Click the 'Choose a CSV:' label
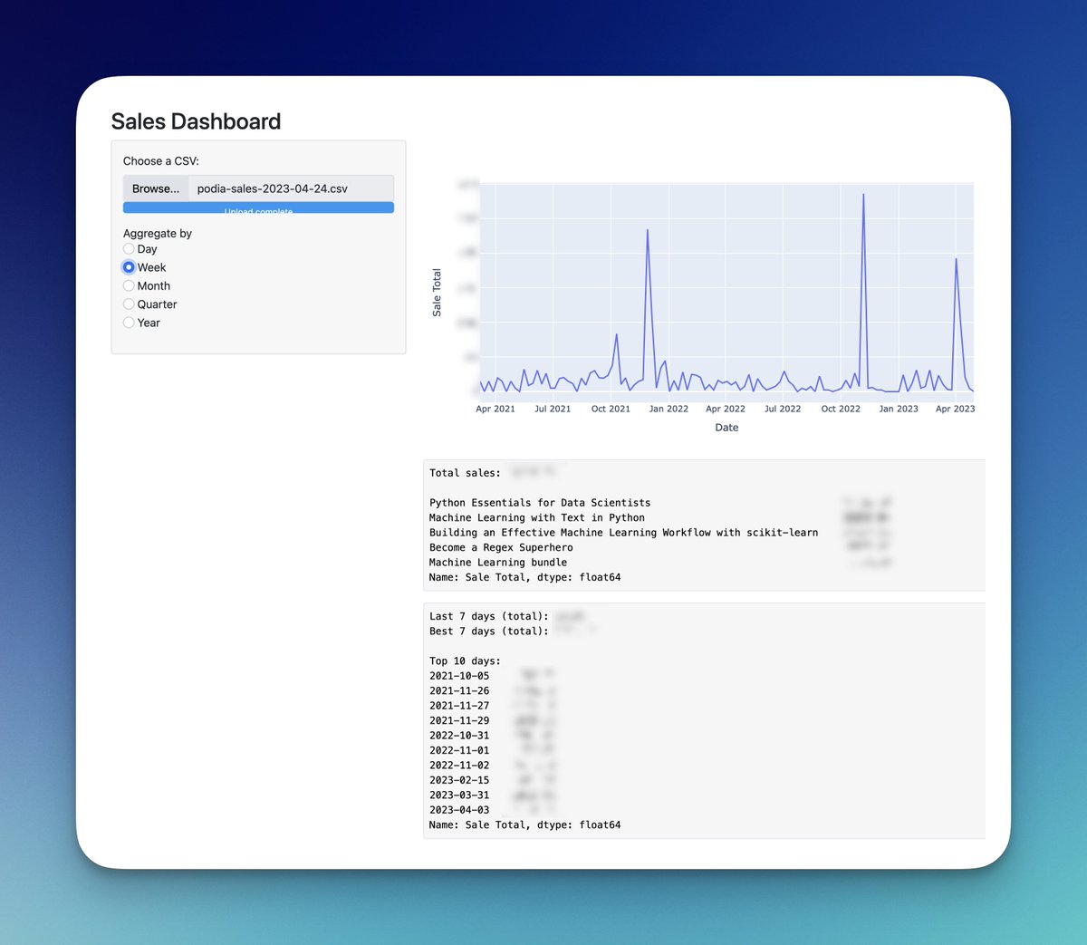The height and width of the screenshot is (945, 1087). [x=161, y=161]
